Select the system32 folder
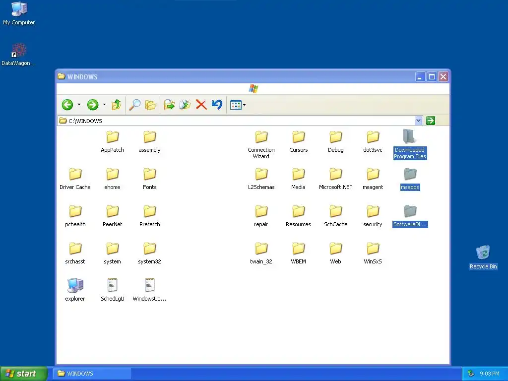The width and height of the screenshot is (508, 381). click(150, 254)
